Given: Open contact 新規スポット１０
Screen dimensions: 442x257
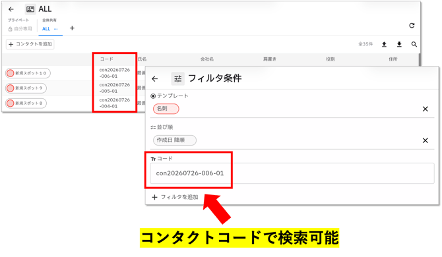Looking at the screenshot, I should click(x=28, y=73).
